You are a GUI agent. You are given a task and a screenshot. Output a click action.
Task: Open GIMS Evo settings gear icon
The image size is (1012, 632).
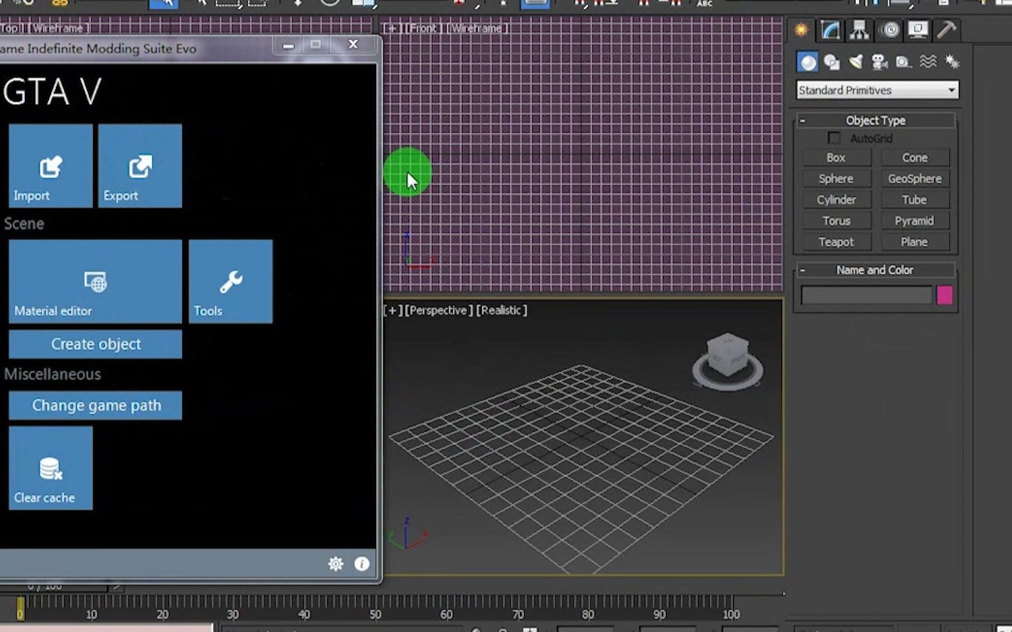point(335,564)
